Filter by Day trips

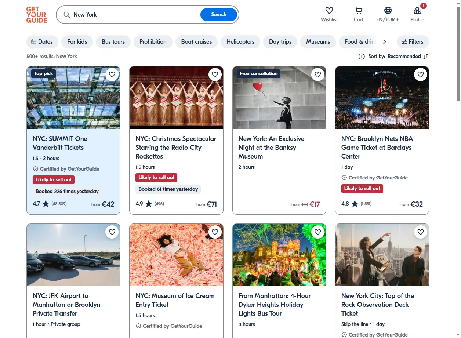click(x=280, y=42)
